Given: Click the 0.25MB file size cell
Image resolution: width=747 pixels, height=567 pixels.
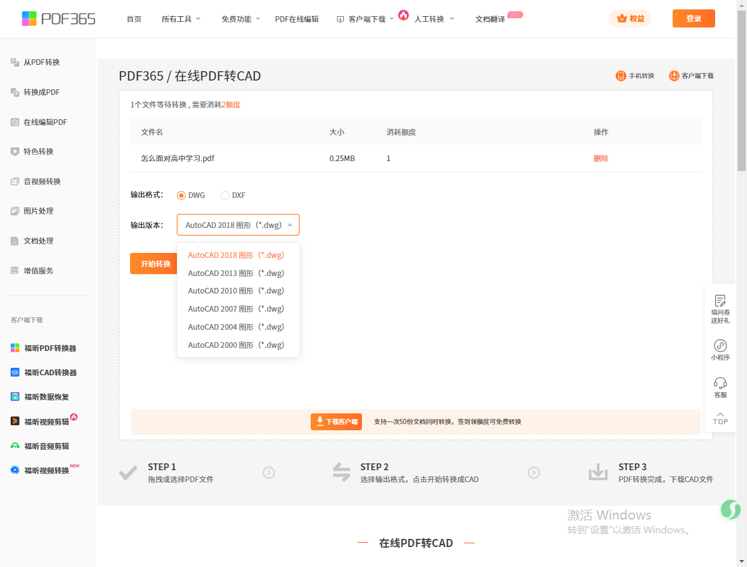Looking at the screenshot, I should 342,159.
